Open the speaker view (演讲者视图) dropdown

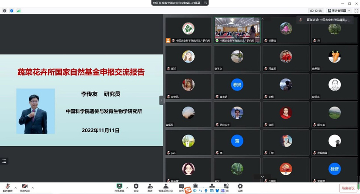pos(339,11)
